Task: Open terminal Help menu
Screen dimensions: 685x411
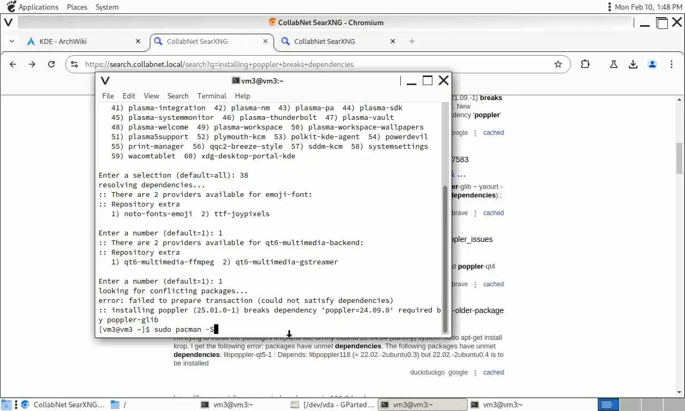Action: coord(242,96)
